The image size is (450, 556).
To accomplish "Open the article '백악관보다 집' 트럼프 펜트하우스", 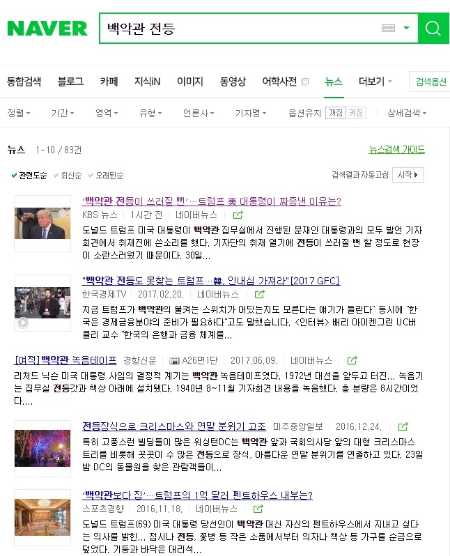I will click(197, 495).
